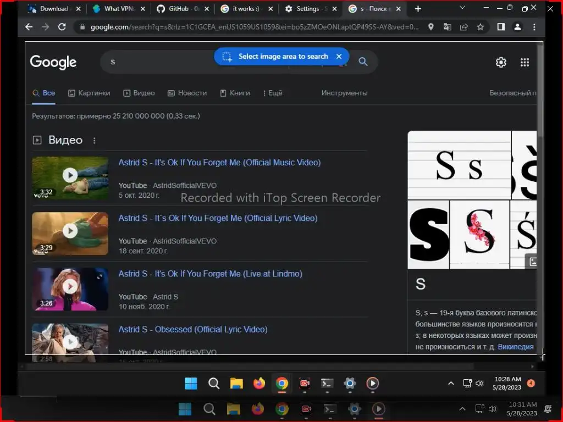Click the Безопасный поиск option
563x422 pixels.
513,93
